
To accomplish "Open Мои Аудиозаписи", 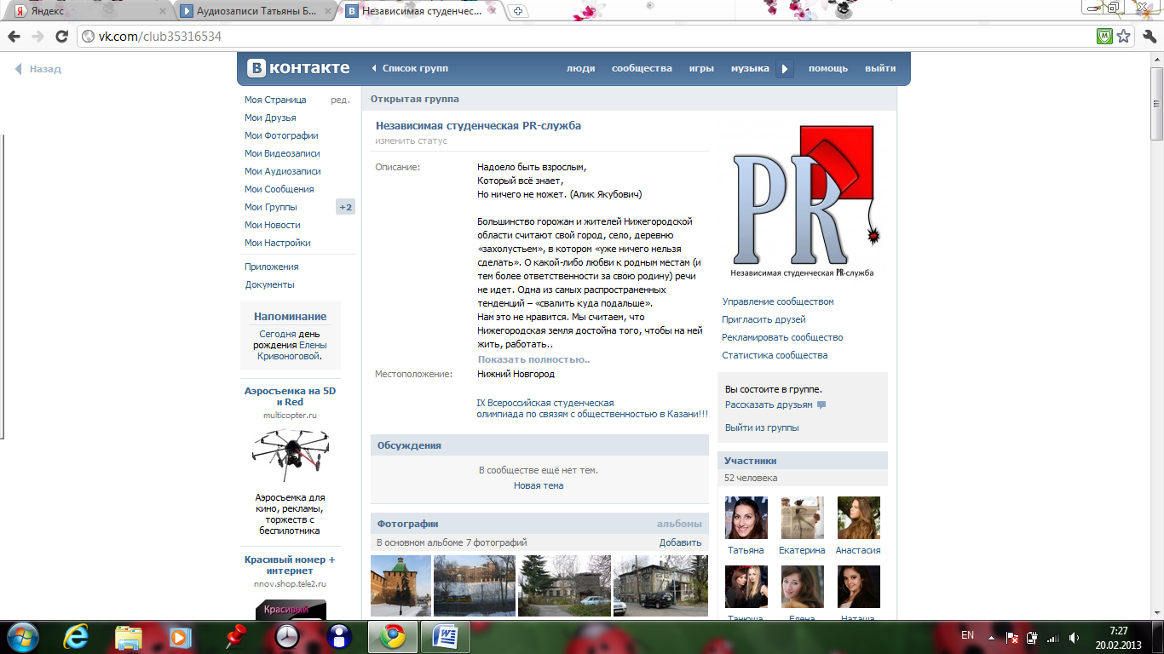I will [x=282, y=171].
